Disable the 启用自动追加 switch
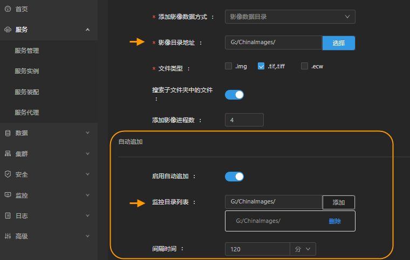Viewport: 410px width, 260px height. tap(234, 176)
